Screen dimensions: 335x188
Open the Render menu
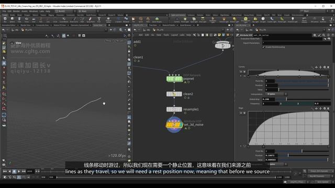click(x=16, y=11)
